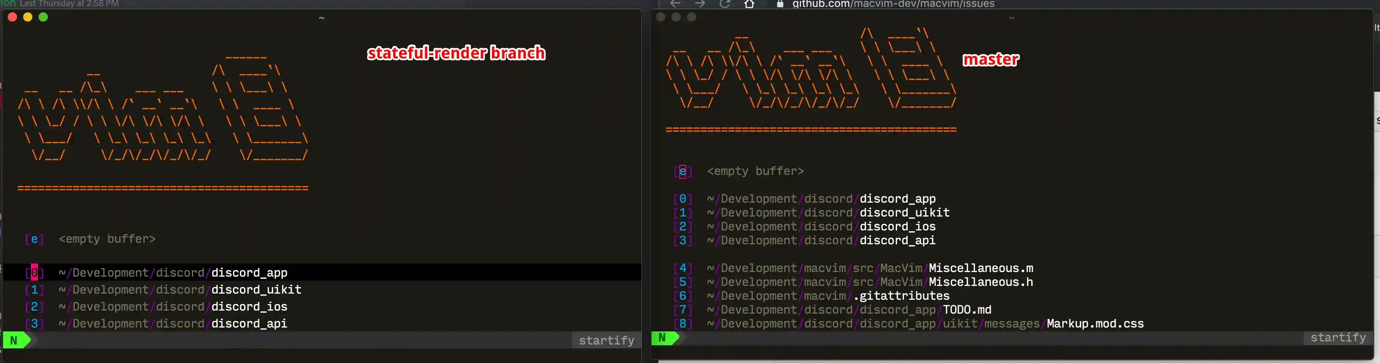Click the browser forward arrow
The width and height of the screenshot is (1380, 363).
(700, 4)
